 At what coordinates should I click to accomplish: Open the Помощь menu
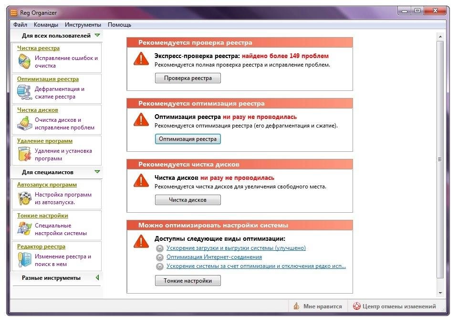pyautogui.click(x=119, y=25)
